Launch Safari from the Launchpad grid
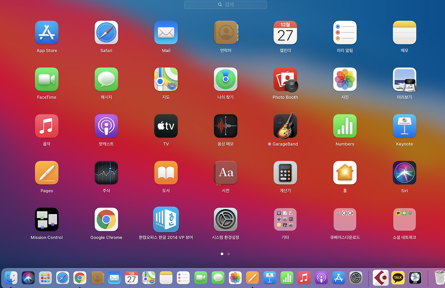The height and width of the screenshot is (288, 445). [106, 33]
